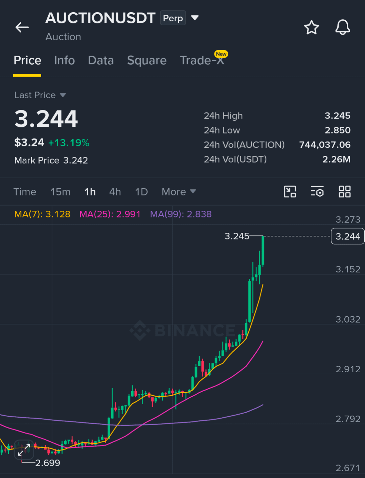Screen dimensions: 365x478
Task: Open the grid layout icon
Action: coord(345,192)
